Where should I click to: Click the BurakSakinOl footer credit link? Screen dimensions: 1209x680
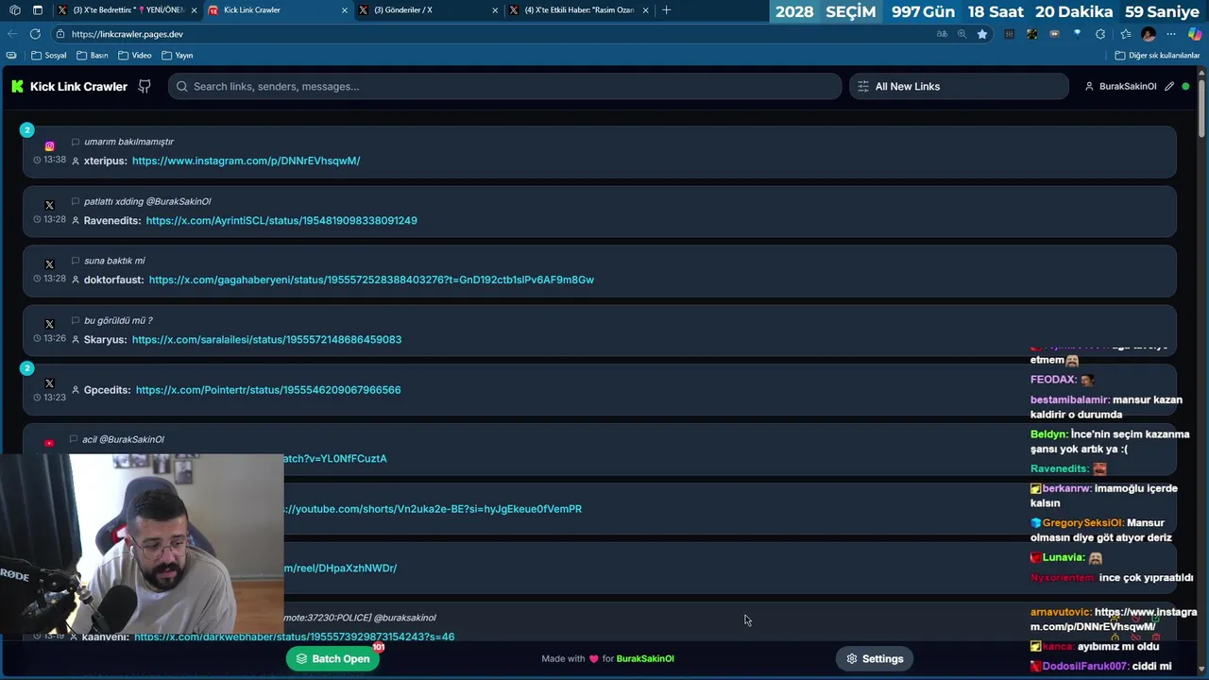[645, 658]
